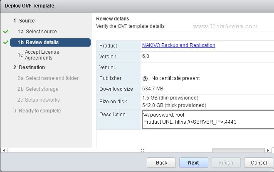Click the Deploy OVF Template title
Screen dimensions: 274x172
(x=30, y=6)
